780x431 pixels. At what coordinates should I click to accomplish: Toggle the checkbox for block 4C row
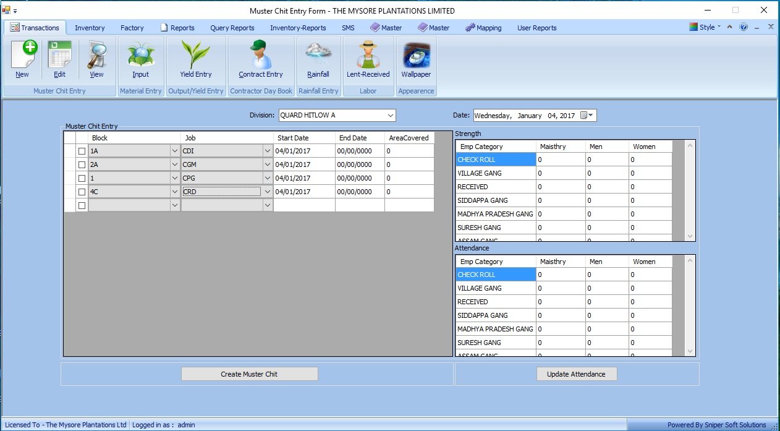[x=82, y=192]
